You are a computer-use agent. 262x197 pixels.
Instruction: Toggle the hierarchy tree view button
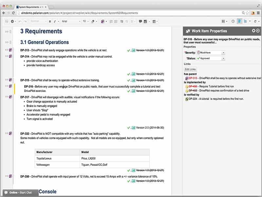pyautogui.click(x=245, y=21)
